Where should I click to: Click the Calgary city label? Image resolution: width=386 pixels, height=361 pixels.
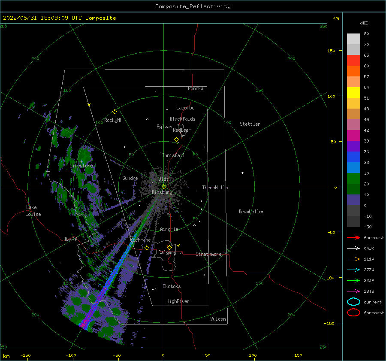click(167, 252)
